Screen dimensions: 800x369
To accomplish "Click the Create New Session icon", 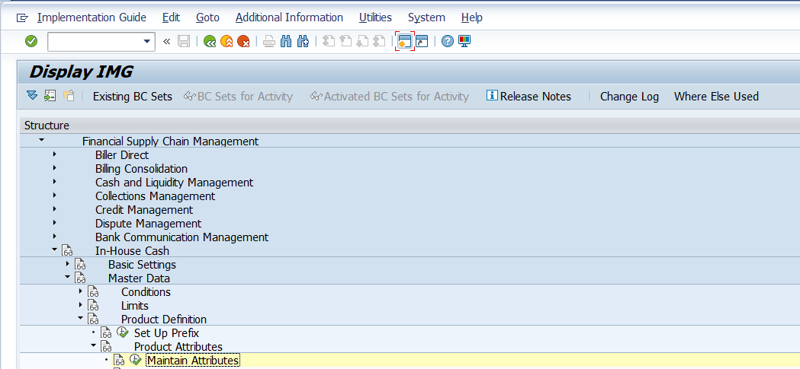I will pos(405,42).
